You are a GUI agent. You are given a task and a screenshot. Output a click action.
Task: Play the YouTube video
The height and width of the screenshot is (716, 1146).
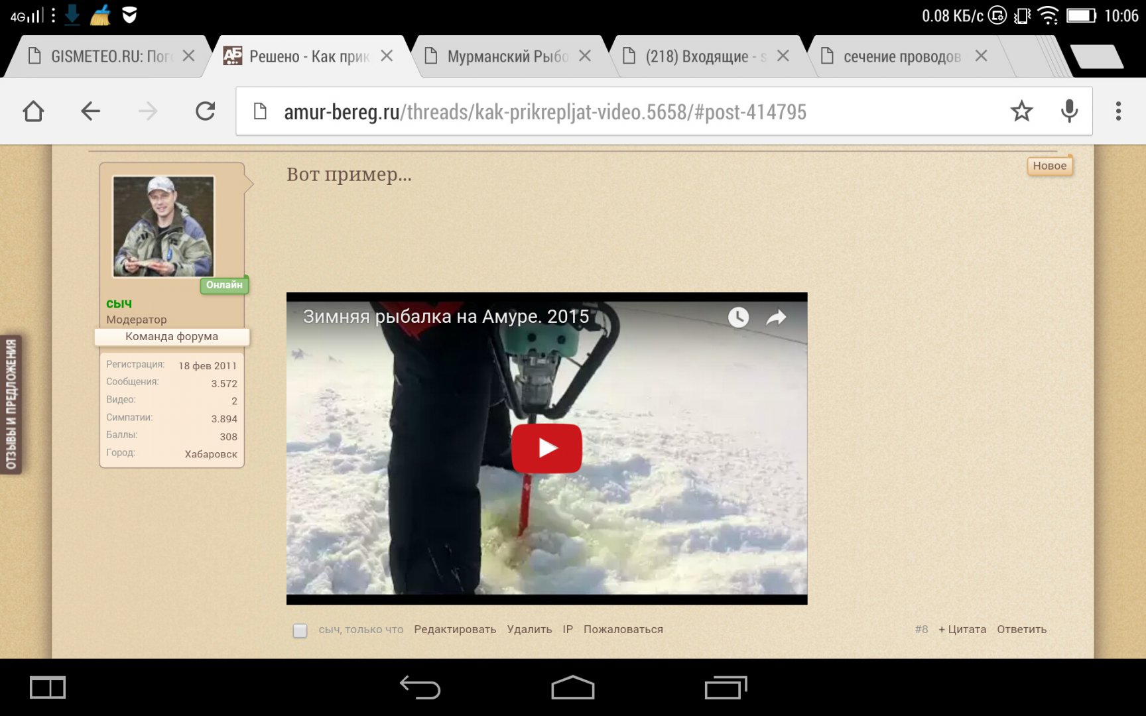pos(547,448)
